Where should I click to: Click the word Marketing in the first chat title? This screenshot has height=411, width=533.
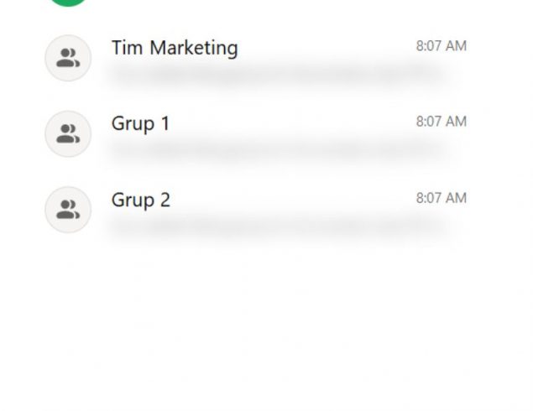pyautogui.click(x=194, y=48)
